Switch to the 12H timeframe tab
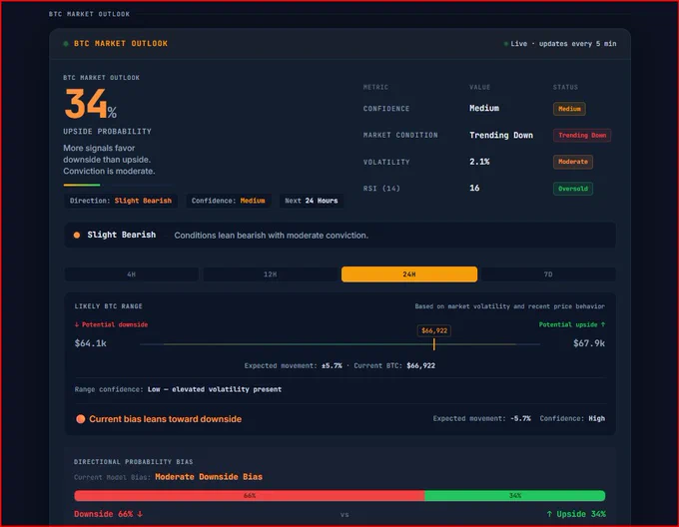The width and height of the screenshot is (679, 527). 271,274
